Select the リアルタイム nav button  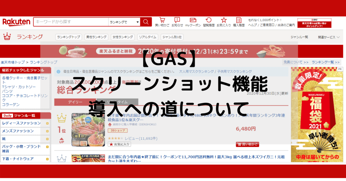point(147,37)
